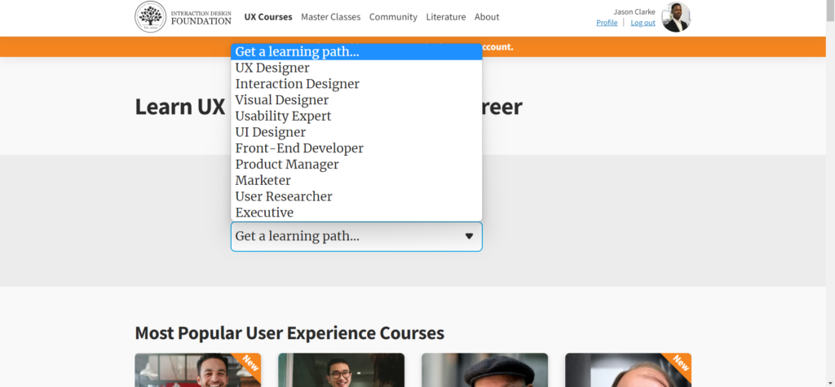
Task: Select UI Designer option
Action: (356, 132)
